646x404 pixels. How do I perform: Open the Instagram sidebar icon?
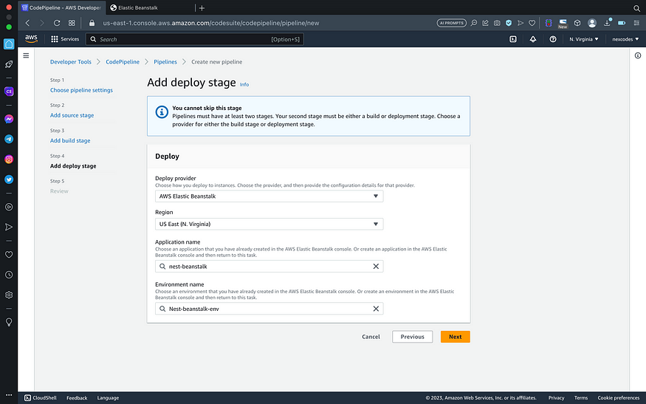tap(9, 159)
